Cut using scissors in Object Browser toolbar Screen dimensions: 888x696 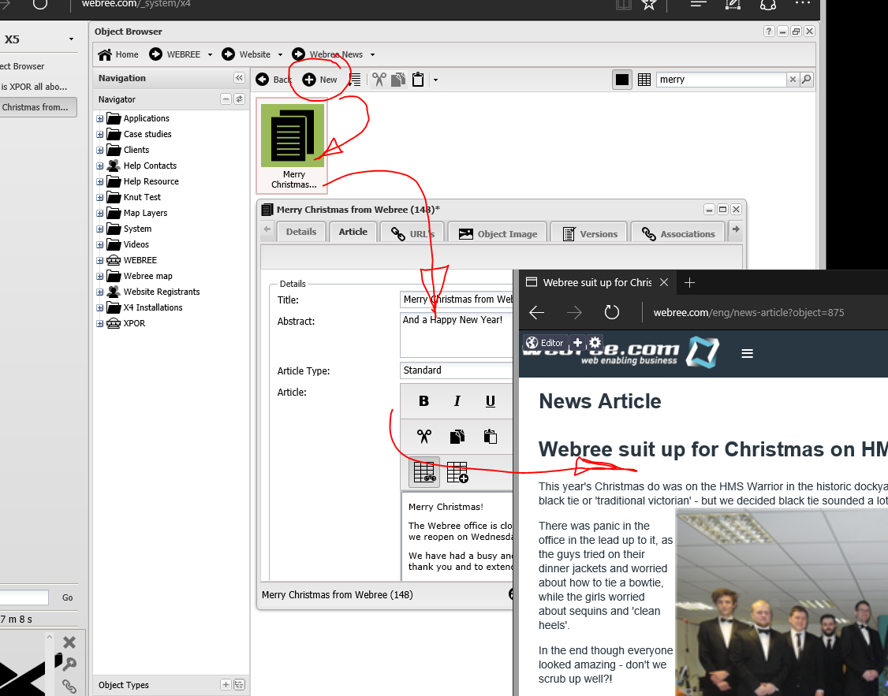[379, 80]
